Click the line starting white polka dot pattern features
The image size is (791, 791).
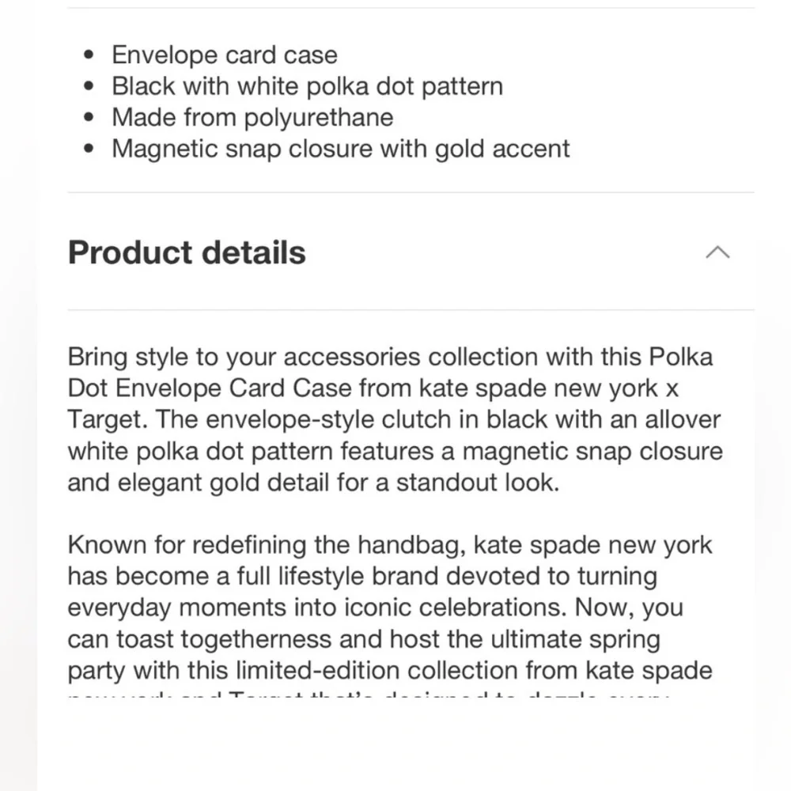[395, 452]
